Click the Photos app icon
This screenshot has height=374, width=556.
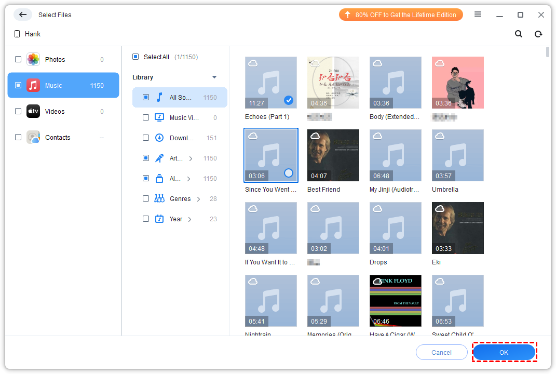33,59
